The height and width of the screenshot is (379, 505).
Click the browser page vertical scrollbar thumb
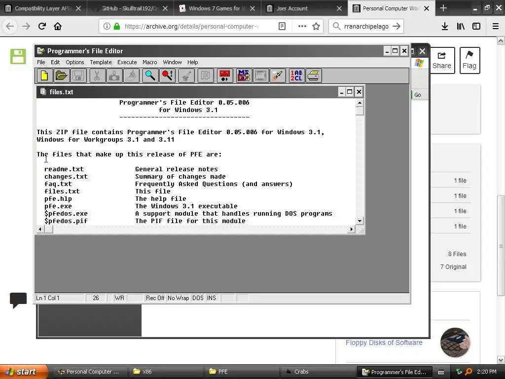coord(501,246)
